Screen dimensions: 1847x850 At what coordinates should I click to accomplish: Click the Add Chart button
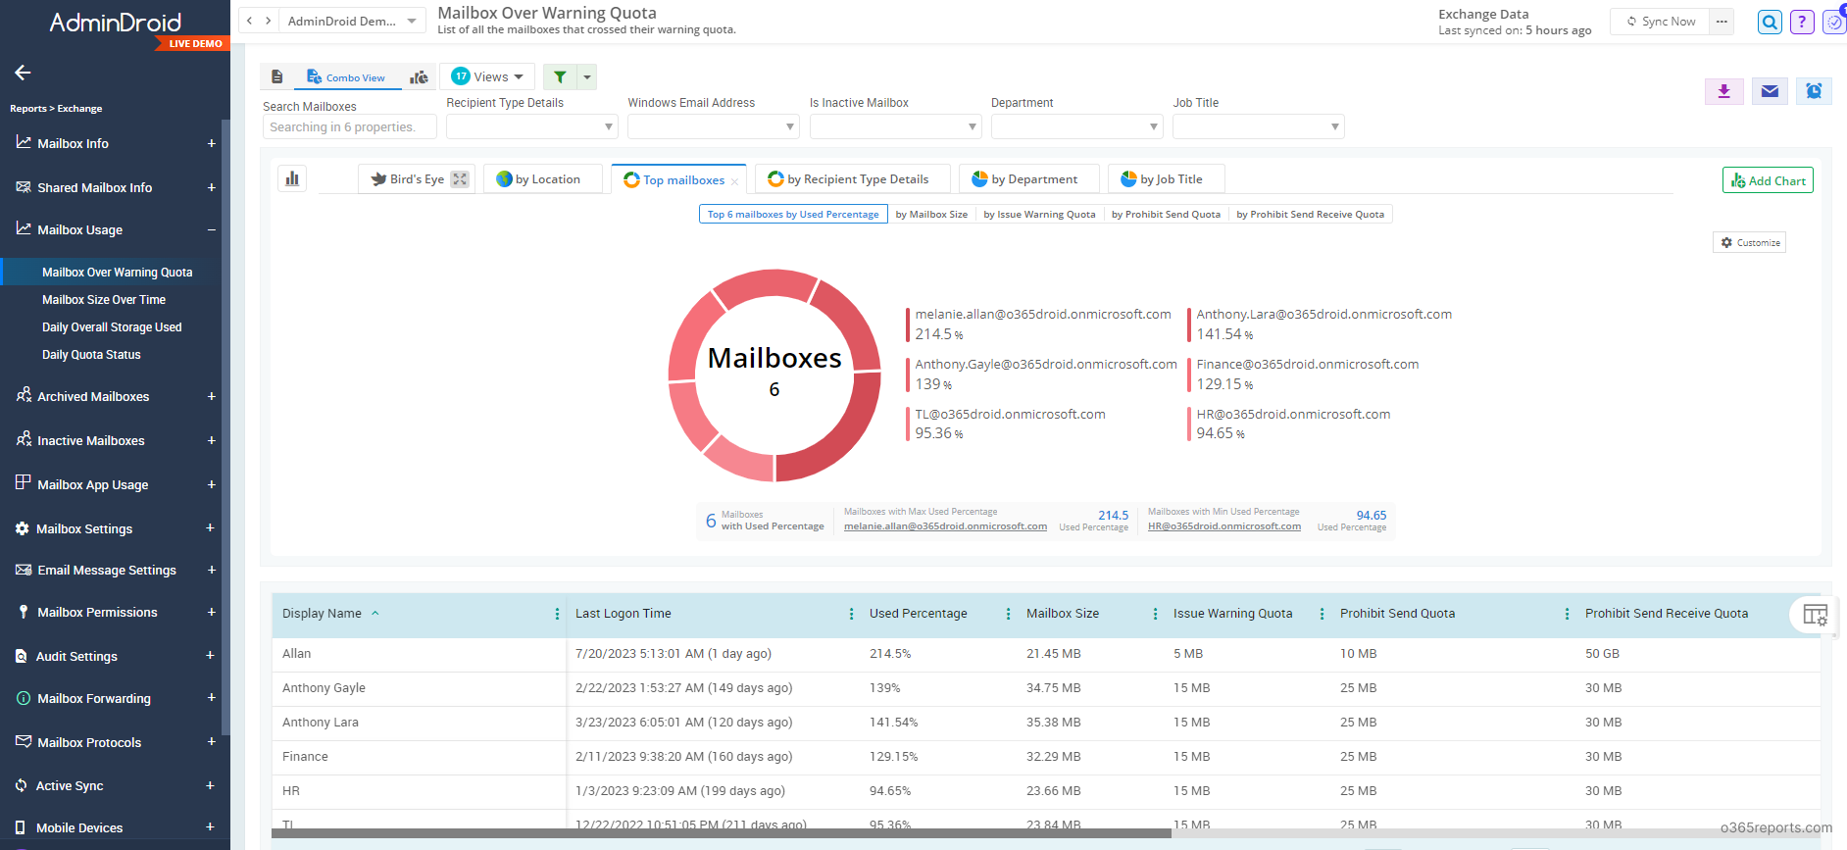(1768, 180)
